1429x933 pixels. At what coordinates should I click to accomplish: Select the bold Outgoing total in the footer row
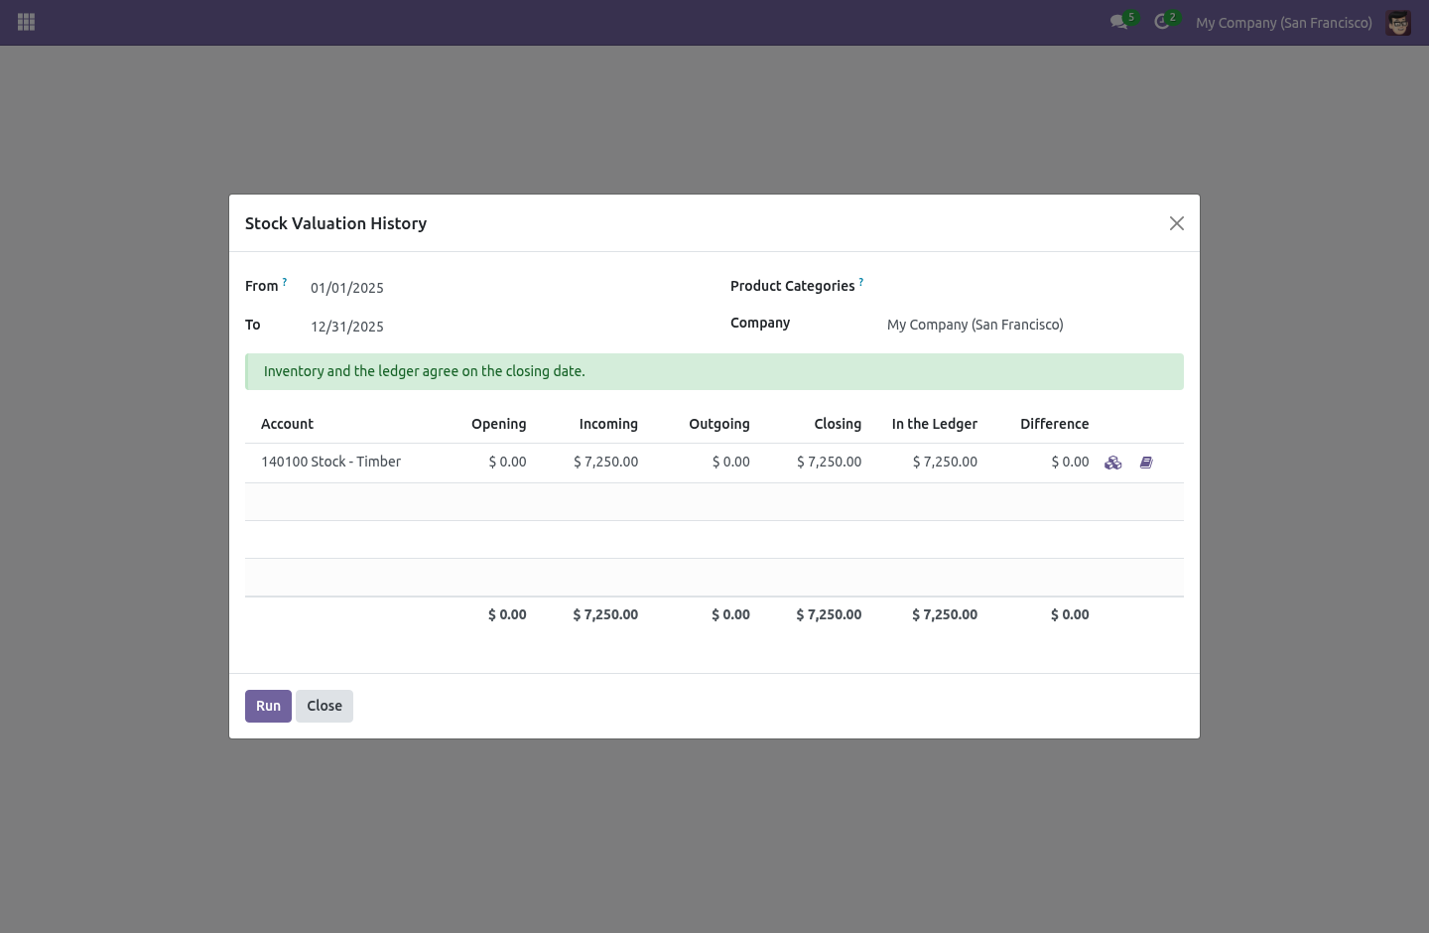point(730,614)
